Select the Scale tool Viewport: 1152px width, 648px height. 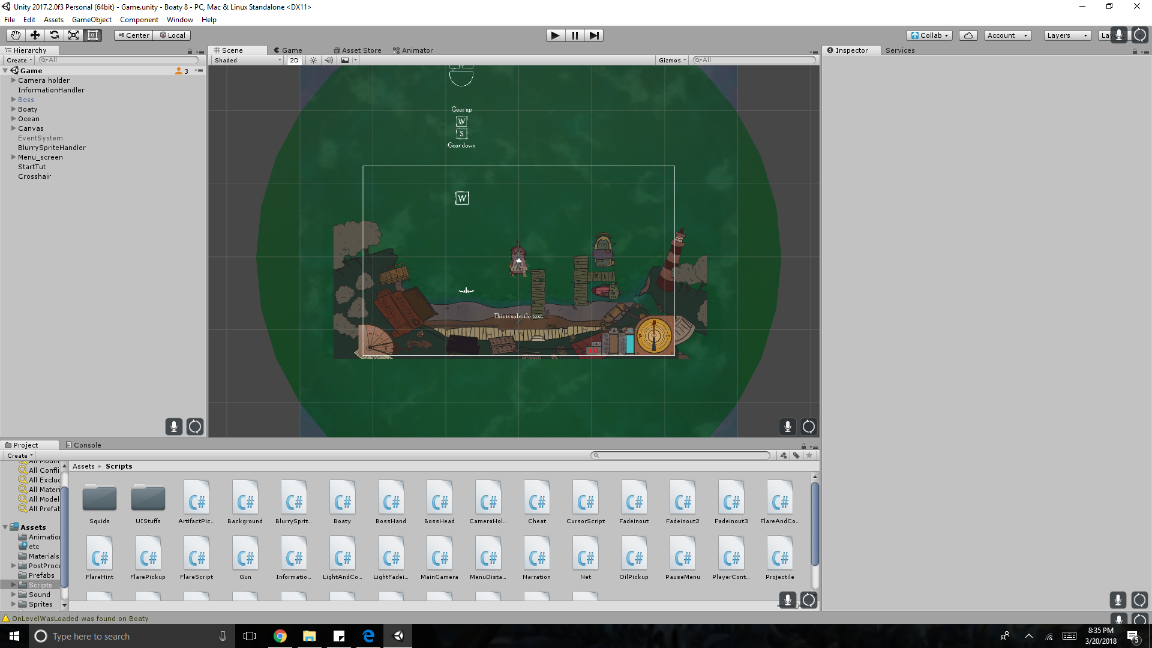73,35
